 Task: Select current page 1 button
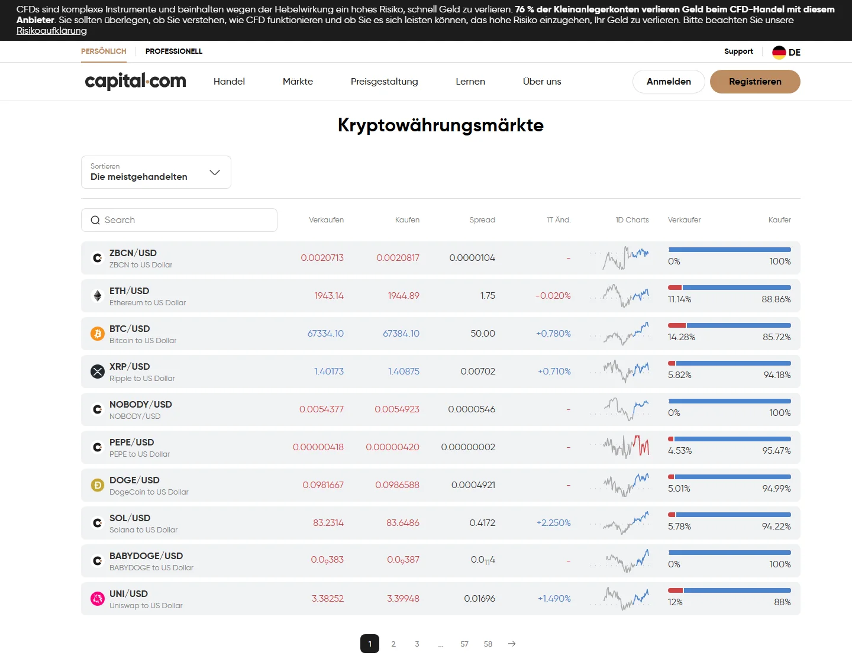point(370,644)
